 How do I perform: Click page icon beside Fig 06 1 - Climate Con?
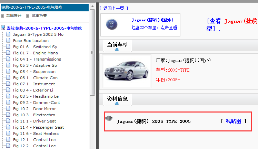(8, 77)
